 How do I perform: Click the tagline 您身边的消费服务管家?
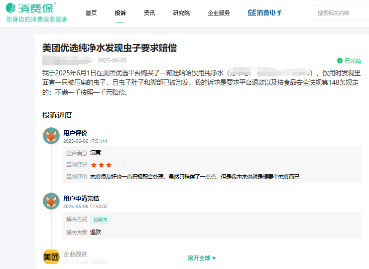click(37, 19)
